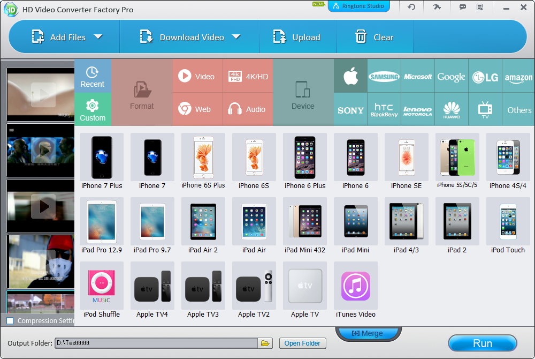This screenshot has width=535, height=359.
Task: Choose the iPhone 6S device
Action: (x=254, y=162)
